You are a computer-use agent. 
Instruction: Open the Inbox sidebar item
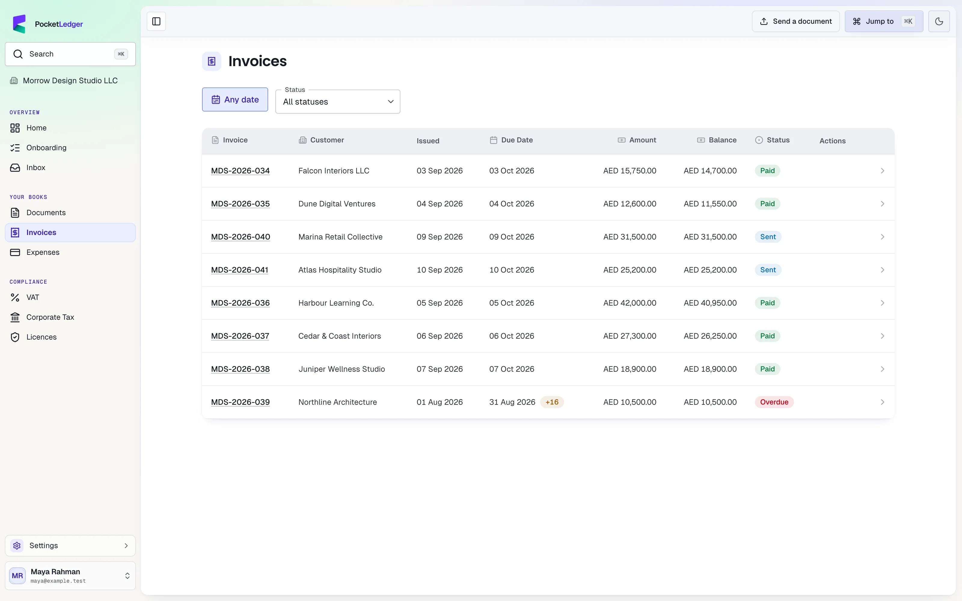point(70,168)
